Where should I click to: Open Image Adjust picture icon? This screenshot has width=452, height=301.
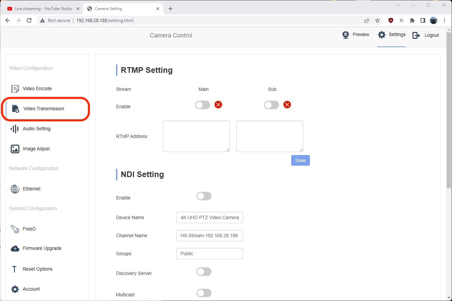point(15,149)
